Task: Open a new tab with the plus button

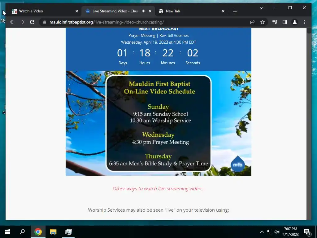Action: click(235, 11)
